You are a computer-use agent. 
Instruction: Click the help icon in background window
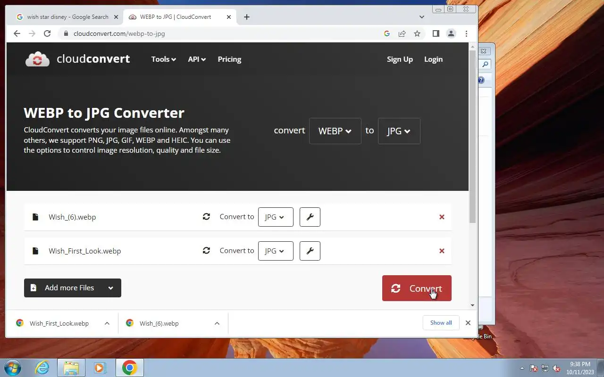(x=481, y=81)
